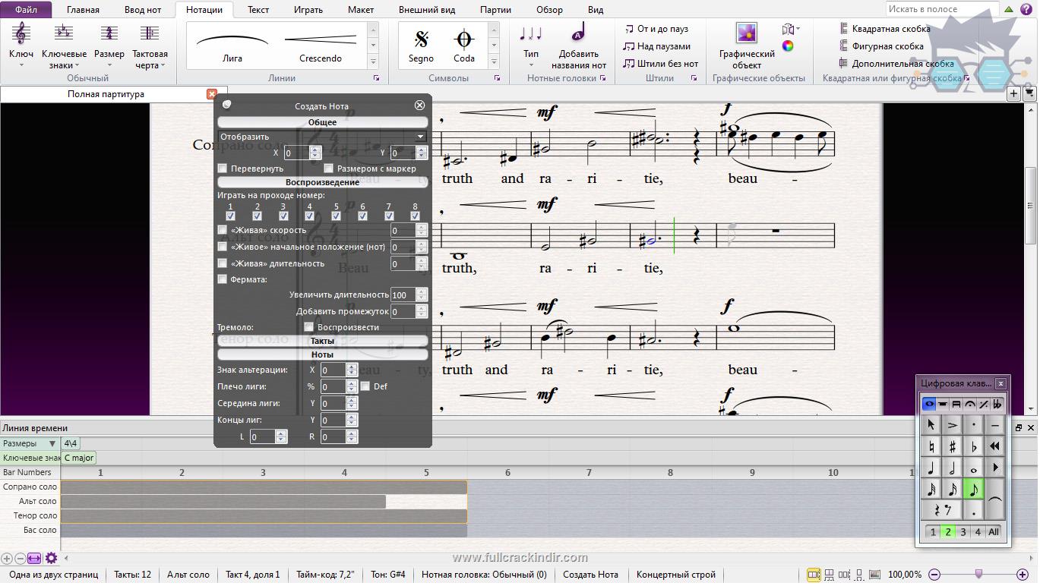Viewport: 1040px width, 586px height.
Task: Expand the Линии gallery dropdown
Action: (x=373, y=61)
